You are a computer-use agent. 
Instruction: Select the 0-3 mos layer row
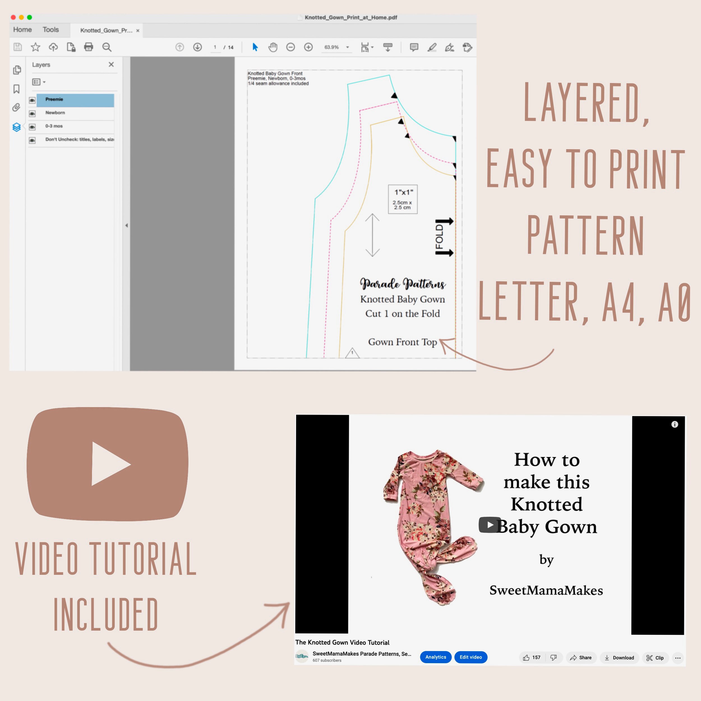point(75,127)
